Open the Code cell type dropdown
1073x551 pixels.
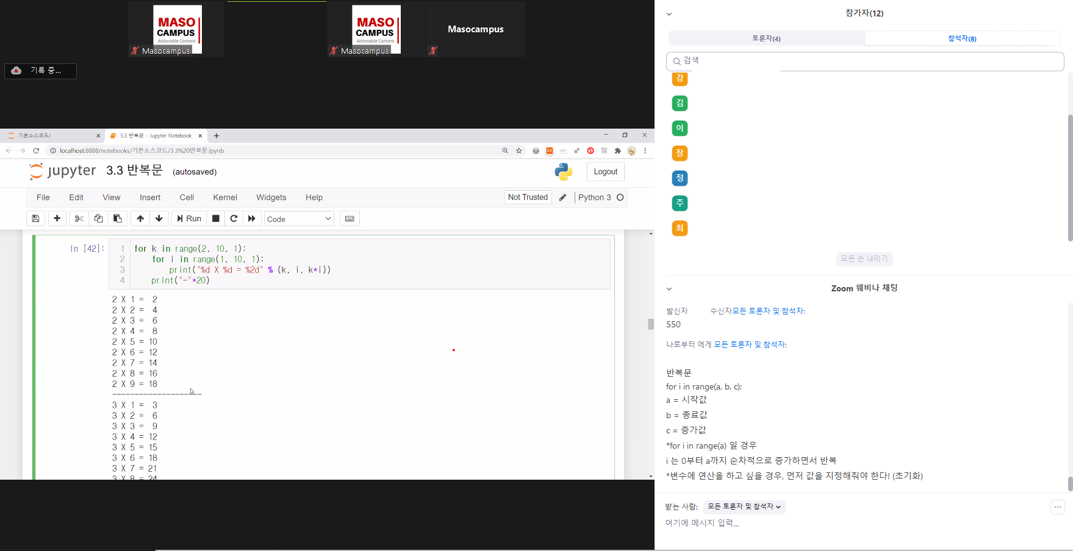[x=299, y=219]
